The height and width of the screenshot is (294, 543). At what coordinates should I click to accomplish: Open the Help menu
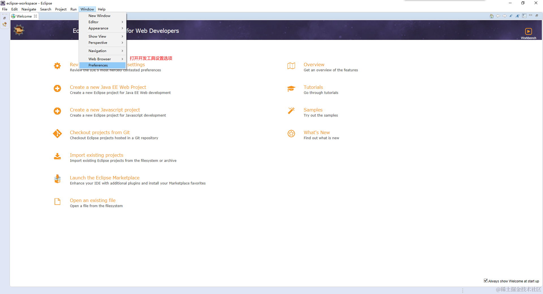(x=102, y=9)
